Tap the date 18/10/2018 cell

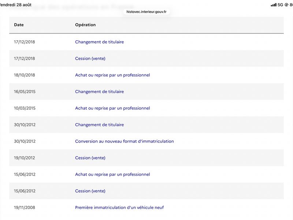(25, 75)
